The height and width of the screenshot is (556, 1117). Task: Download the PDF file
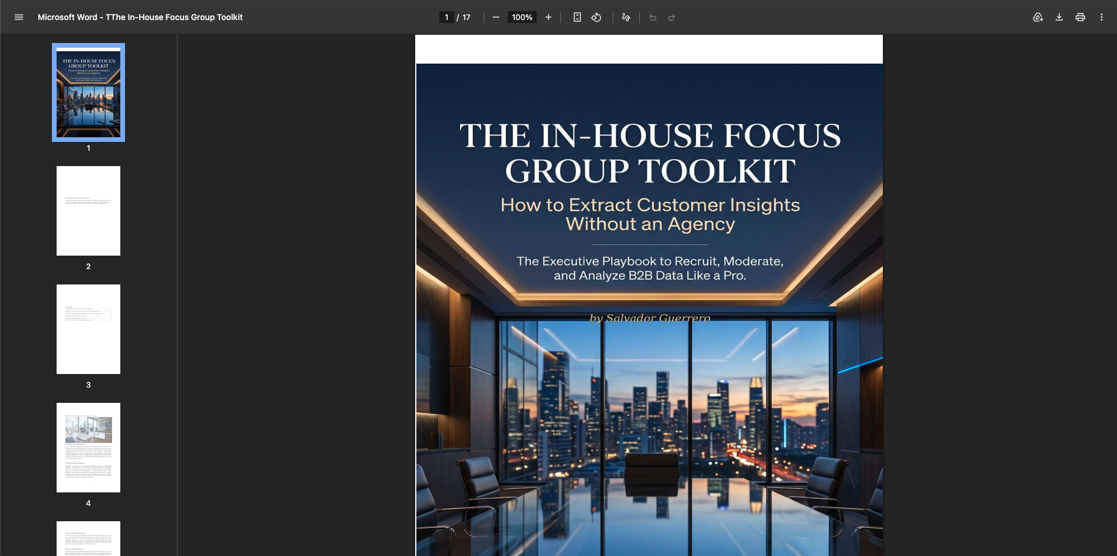(1059, 17)
